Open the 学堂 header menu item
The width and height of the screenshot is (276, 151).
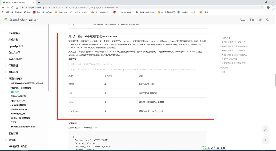[252, 20]
